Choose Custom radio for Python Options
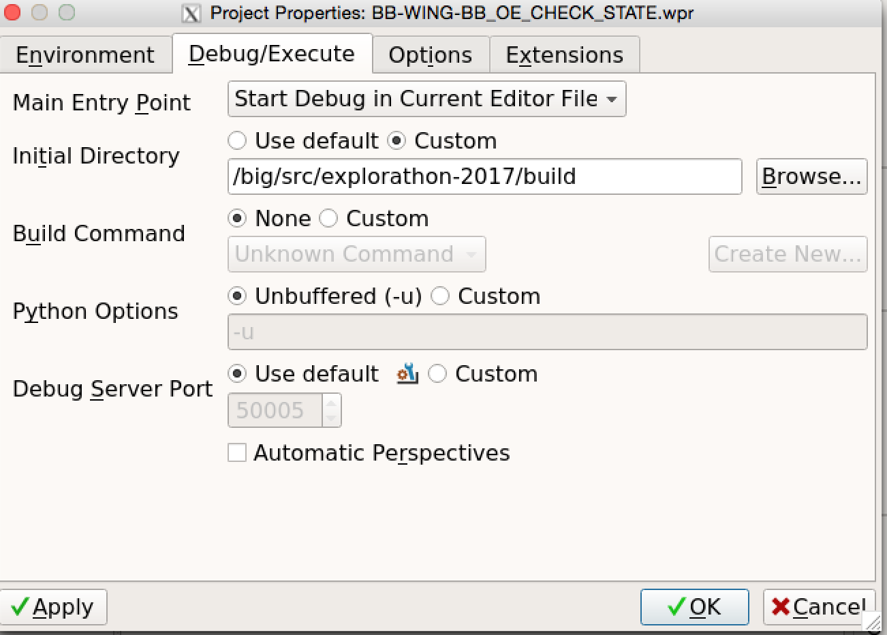The width and height of the screenshot is (887, 635). 441,296
